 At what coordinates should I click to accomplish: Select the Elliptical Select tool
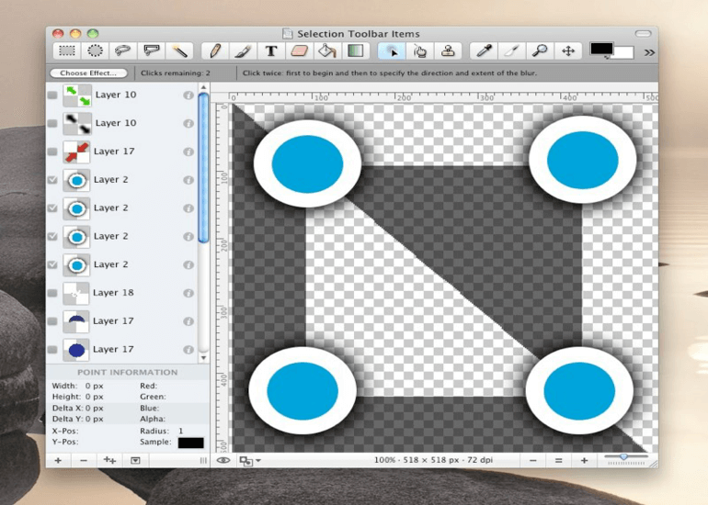tap(95, 51)
